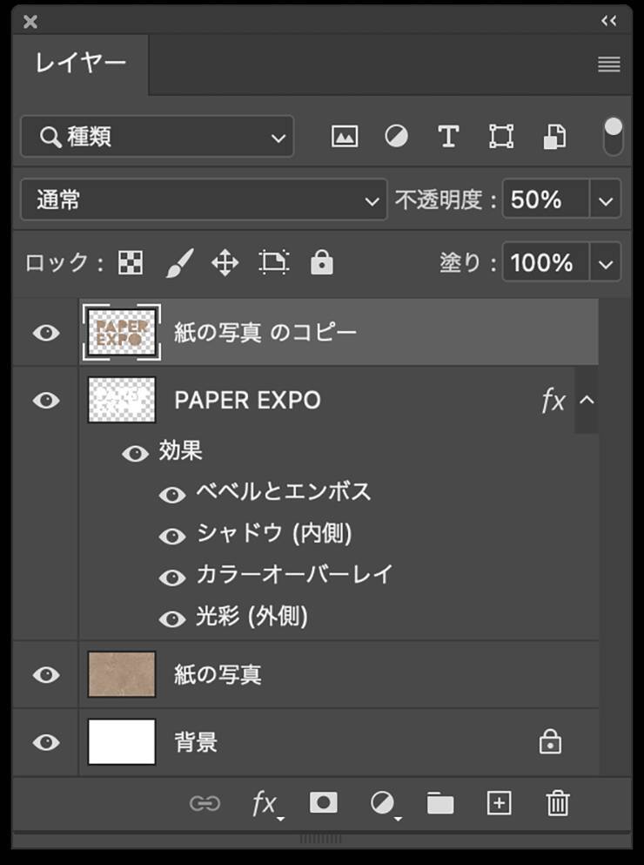Open the 不透明度 opacity dropdown arrow

(x=607, y=200)
